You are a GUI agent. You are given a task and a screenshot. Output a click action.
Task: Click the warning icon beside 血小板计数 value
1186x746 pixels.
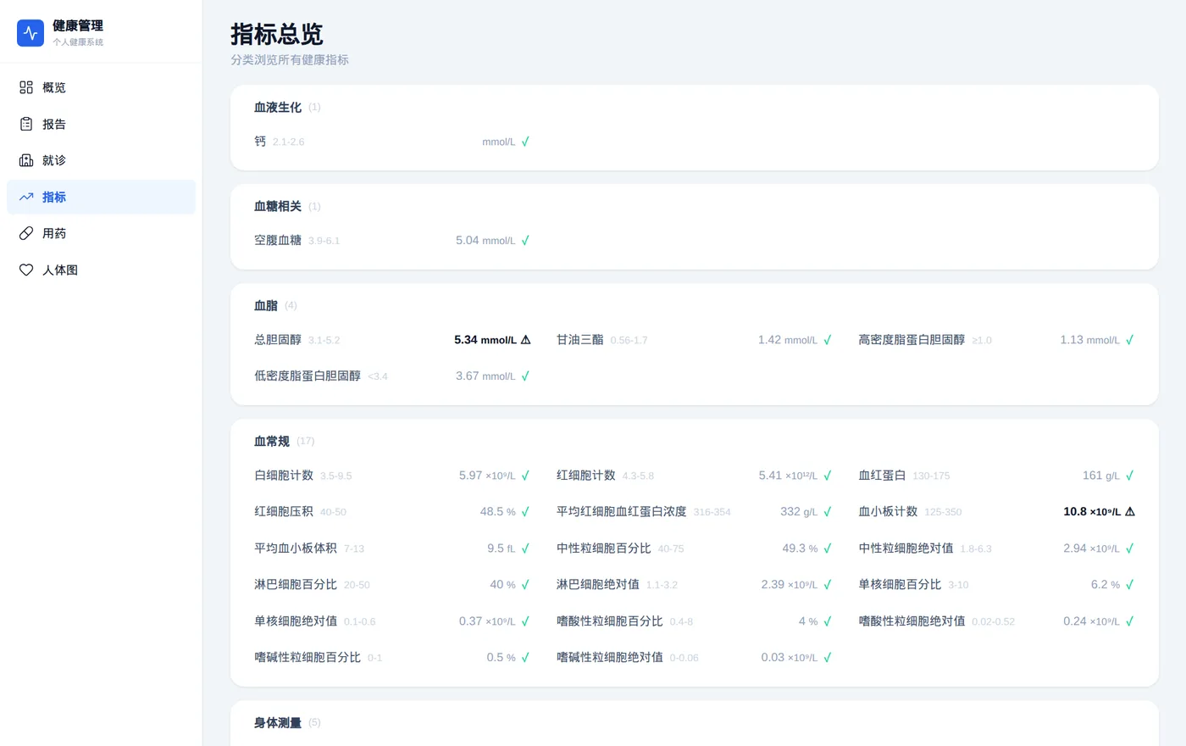pos(1129,512)
